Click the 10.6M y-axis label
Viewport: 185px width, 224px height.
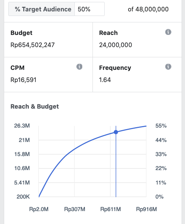click(22, 168)
